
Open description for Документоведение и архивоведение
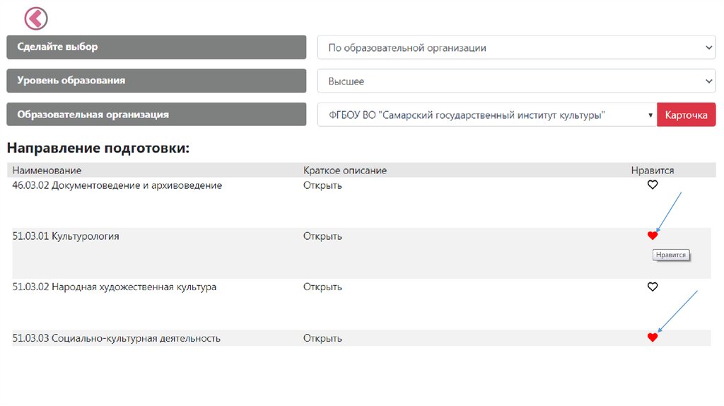(x=322, y=185)
